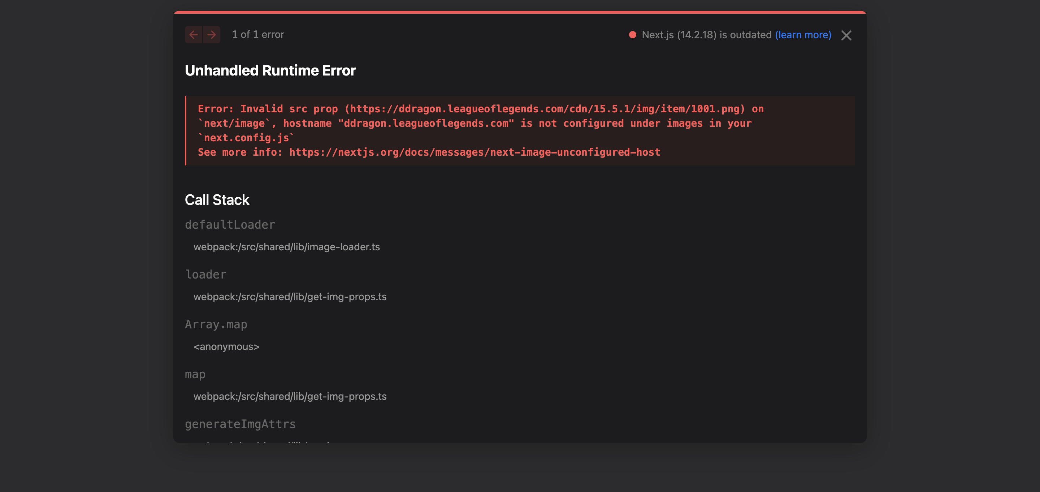The image size is (1040, 492).
Task: Click the 1 of 1 error counter
Action: pos(258,35)
